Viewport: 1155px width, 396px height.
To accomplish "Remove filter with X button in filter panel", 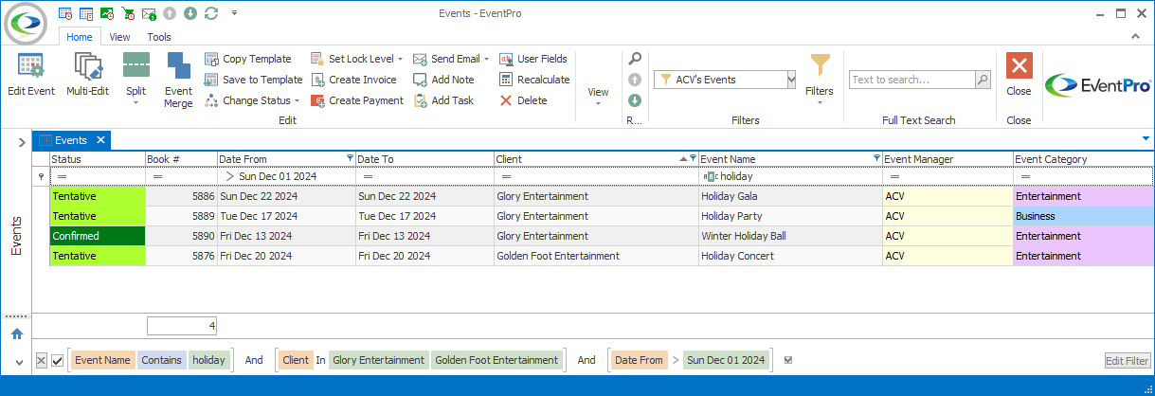I will tap(42, 360).
